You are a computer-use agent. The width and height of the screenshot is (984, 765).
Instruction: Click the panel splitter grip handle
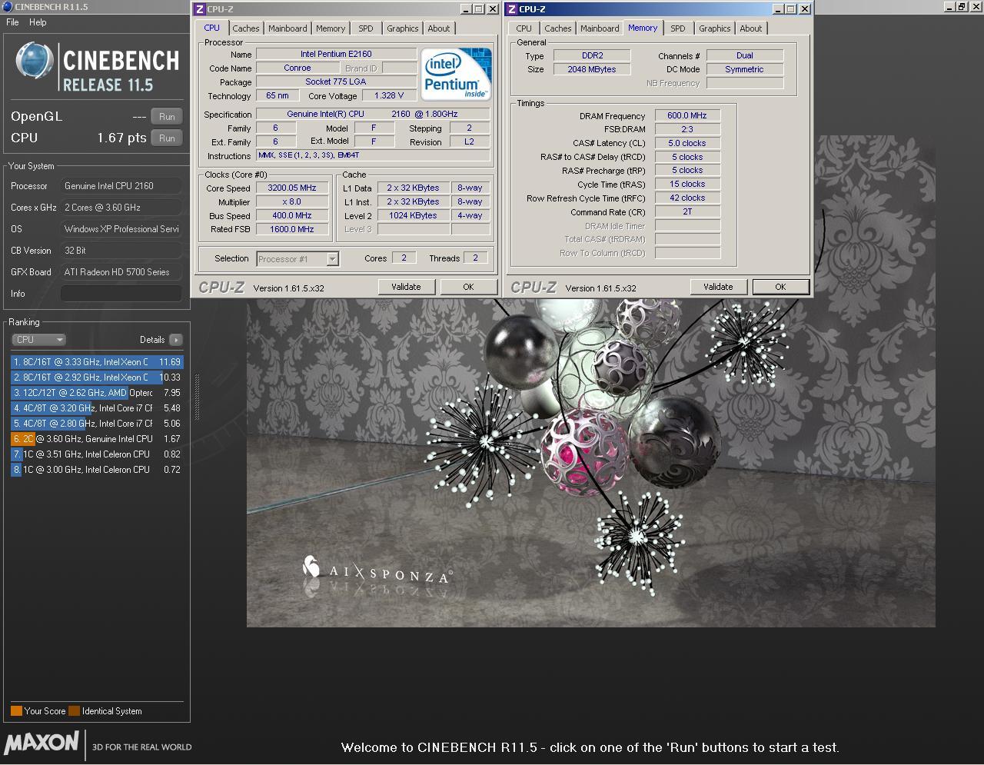pyautogui.click(x=197, y=397)
